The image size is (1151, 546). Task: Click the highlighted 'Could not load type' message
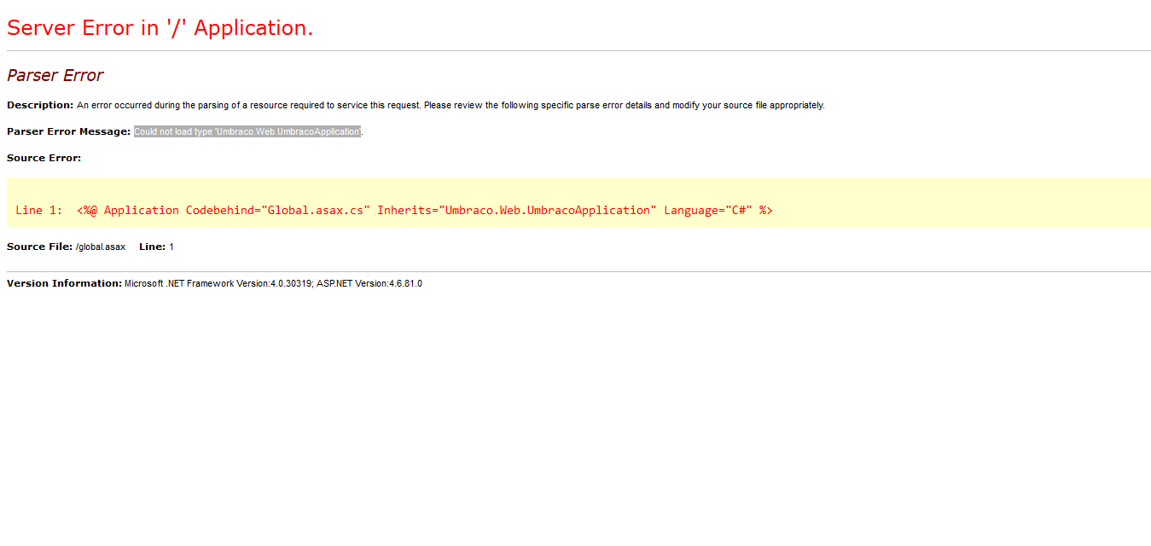point(247,131)
